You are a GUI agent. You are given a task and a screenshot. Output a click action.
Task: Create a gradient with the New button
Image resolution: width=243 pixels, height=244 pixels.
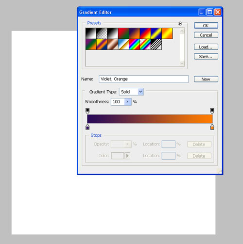pyautogui.click(x=206, y=79)
